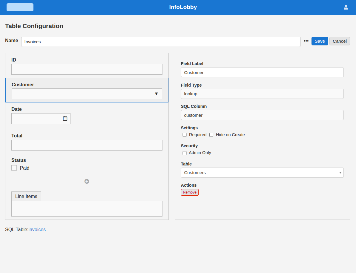Click the logo placeholder in header

coord(20,7)
